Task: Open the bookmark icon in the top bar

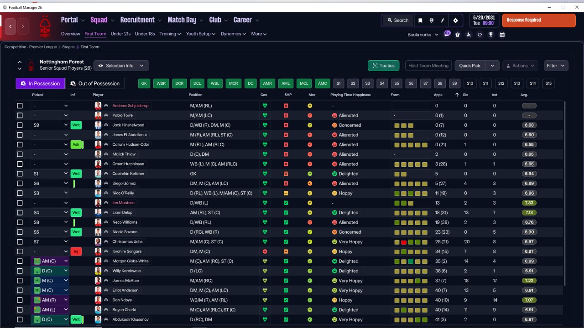Action: 420,20
